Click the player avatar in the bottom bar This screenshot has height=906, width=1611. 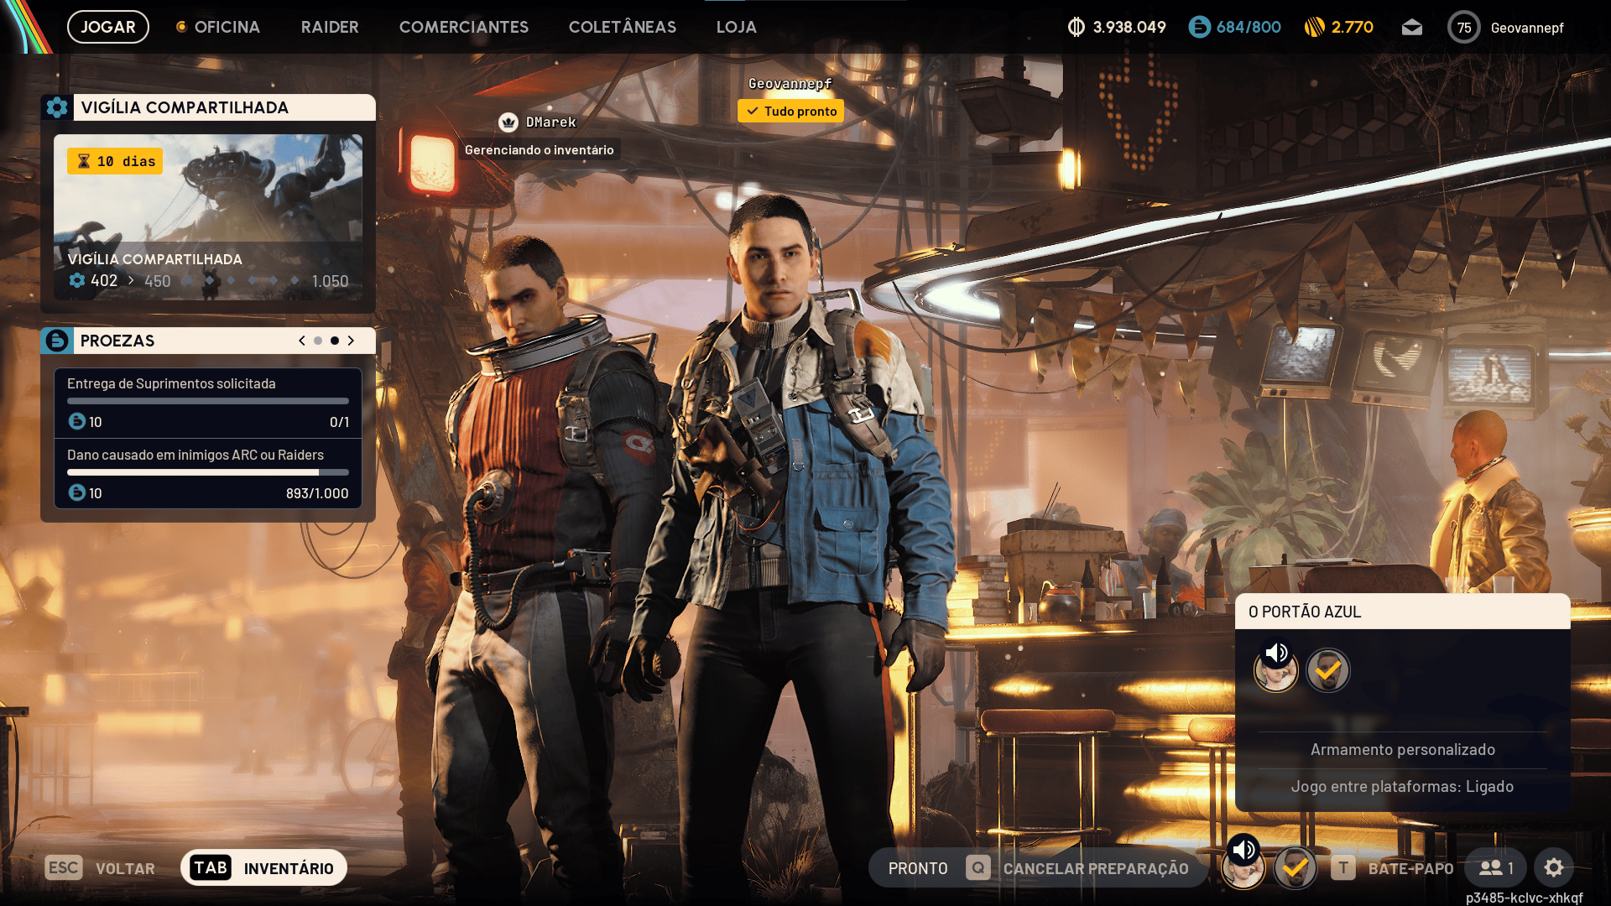tap(1243, 868)
